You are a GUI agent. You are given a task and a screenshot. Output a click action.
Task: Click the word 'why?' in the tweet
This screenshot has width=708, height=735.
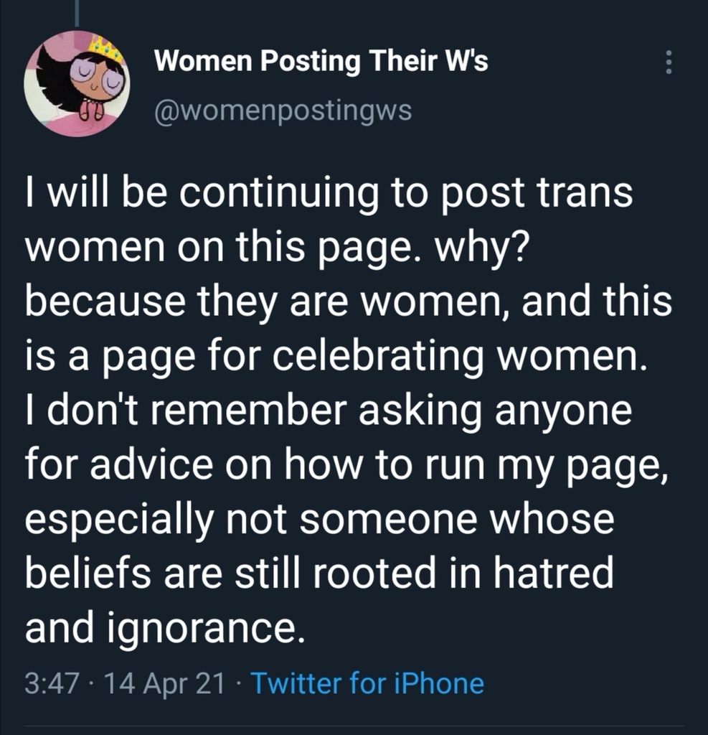click(481, 248)
